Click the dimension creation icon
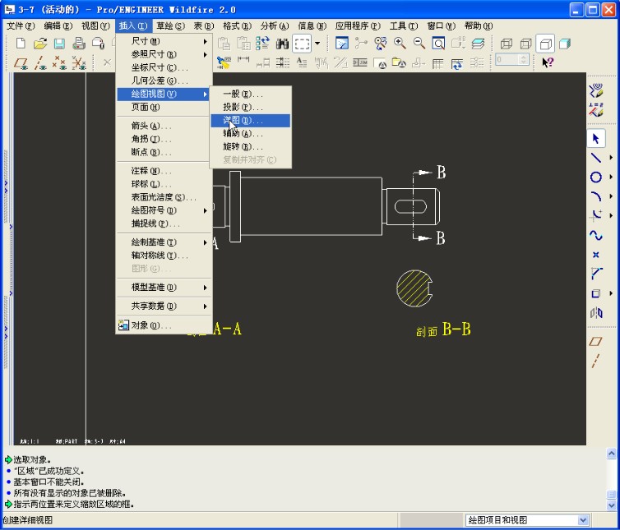Viewport: 620px width, 530px height. (x=243, y=60)
